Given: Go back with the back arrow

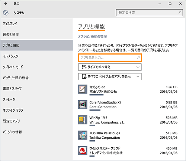Looking at the screenshot, I should click(6, 4).
